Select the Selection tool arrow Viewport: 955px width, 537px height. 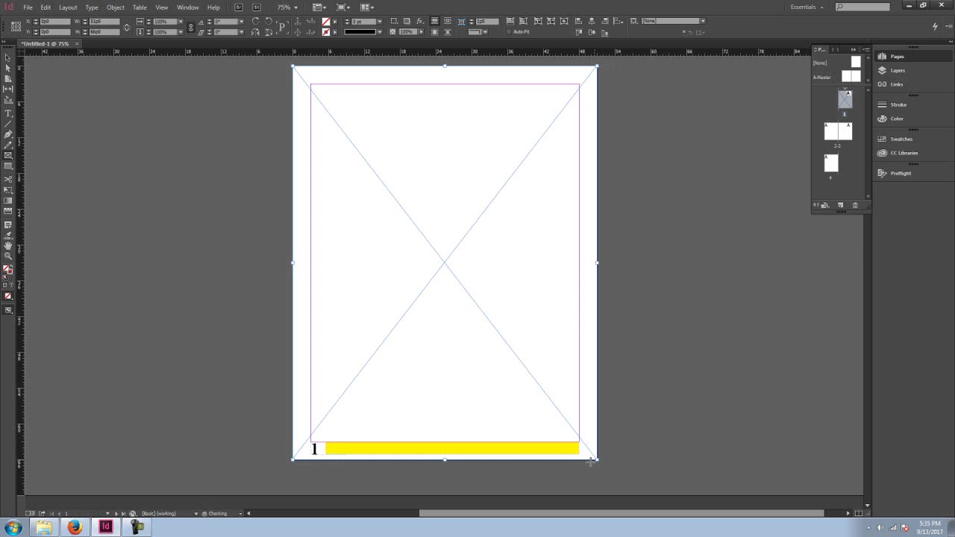(x=8, y=57)
